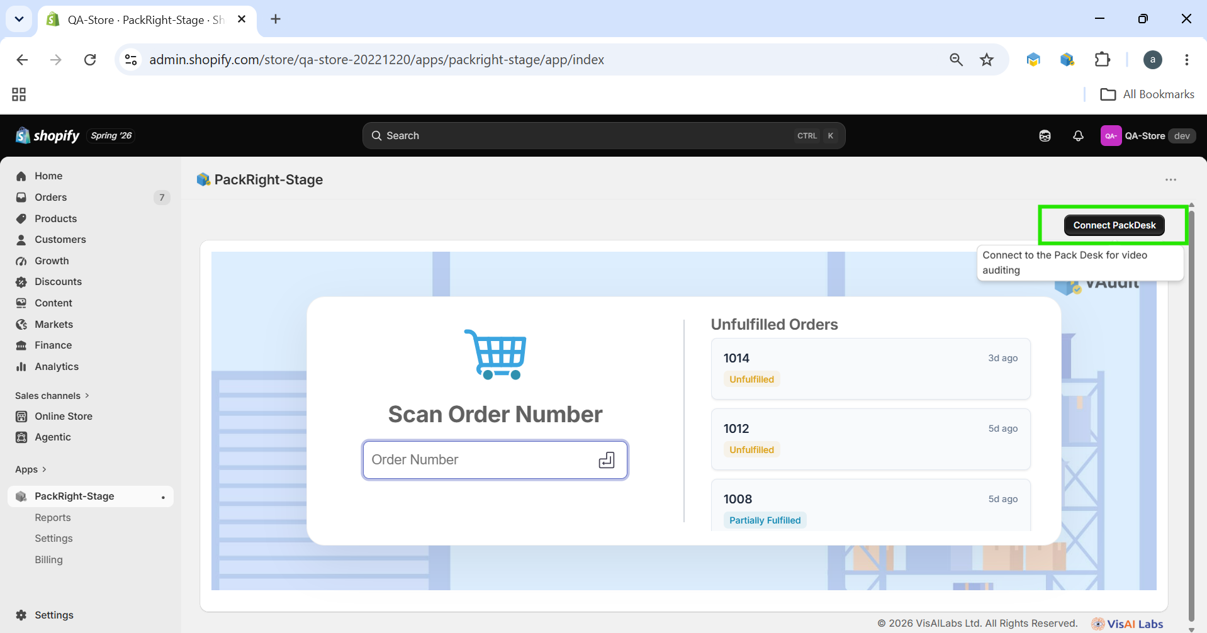Click the Products tag icon
Viewport: 1207px width, 633px height.
21,219
